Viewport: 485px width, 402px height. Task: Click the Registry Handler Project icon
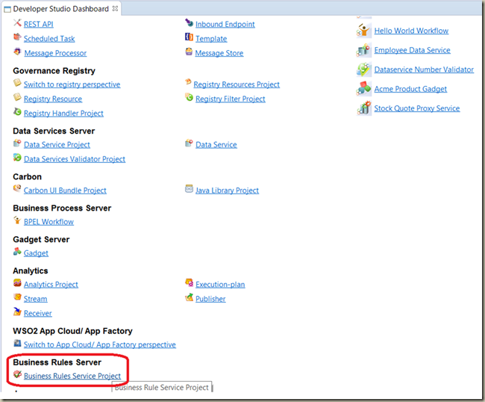pyautogui.click(x=17, y=111)
